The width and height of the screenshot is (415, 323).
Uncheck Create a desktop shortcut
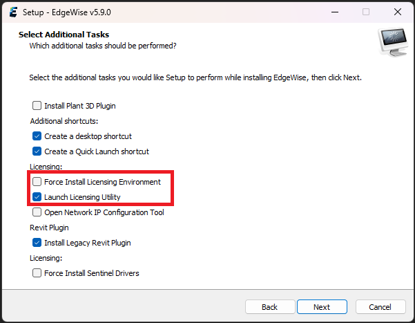37,136
